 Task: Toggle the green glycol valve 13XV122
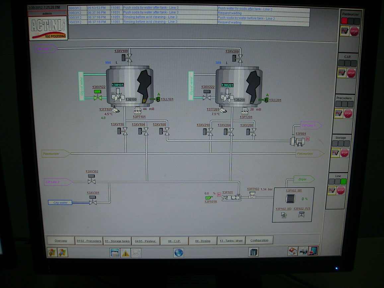pyautogui.click(x=98, y=98)
